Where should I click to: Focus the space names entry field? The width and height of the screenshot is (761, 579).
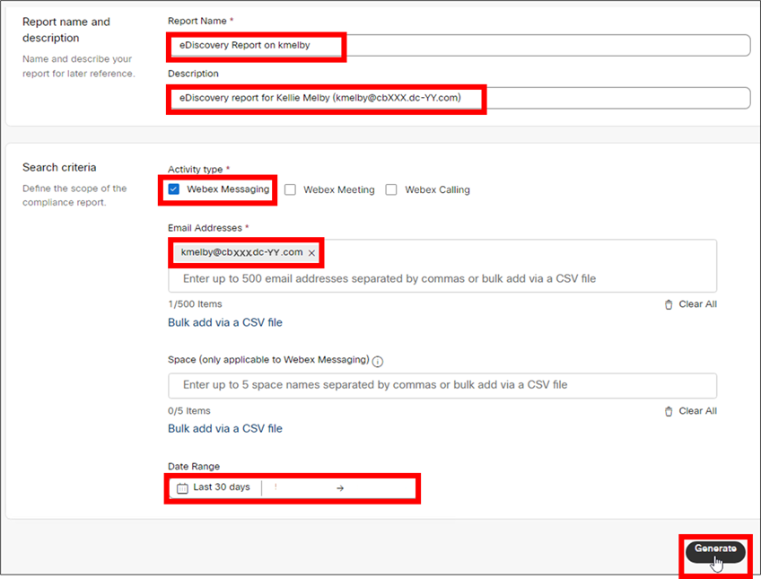point(442,385)
